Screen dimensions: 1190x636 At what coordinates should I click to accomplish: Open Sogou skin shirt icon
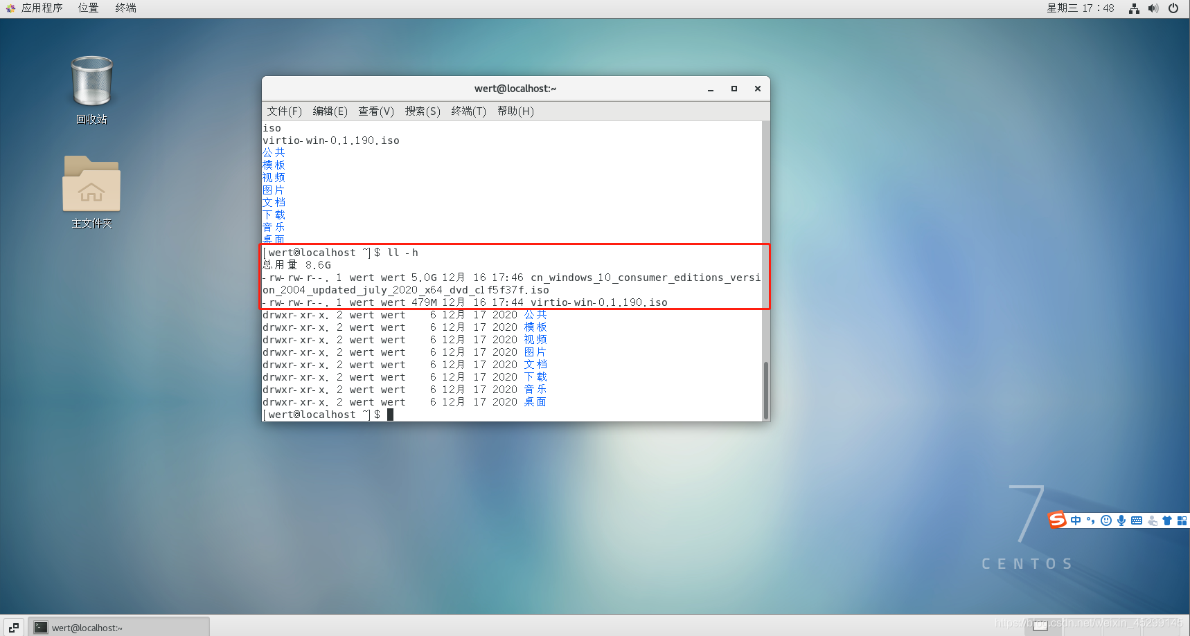1167,520
